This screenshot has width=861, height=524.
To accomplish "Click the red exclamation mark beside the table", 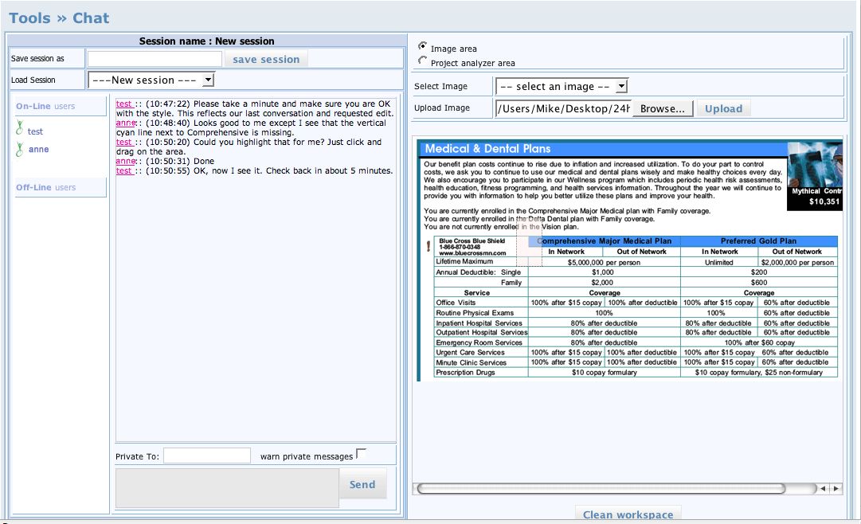I will [x=429, y=247].
